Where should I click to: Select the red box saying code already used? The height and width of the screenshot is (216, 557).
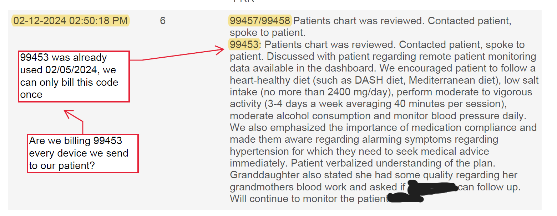[x=74, y=76]
